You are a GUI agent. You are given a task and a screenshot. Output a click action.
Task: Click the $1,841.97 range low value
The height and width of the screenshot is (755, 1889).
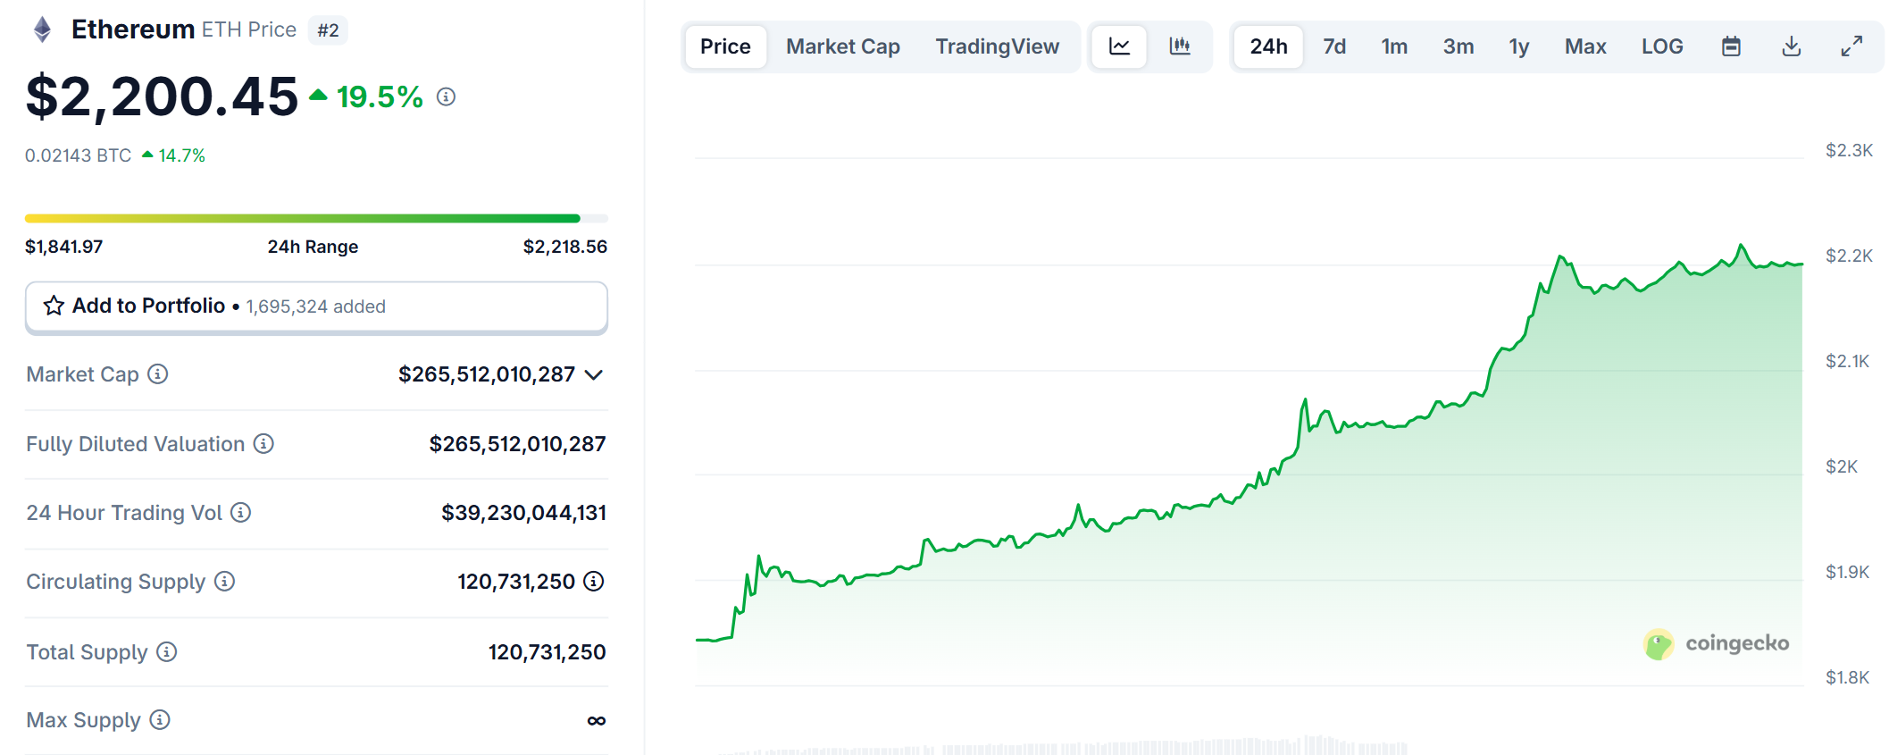point(63,247)
